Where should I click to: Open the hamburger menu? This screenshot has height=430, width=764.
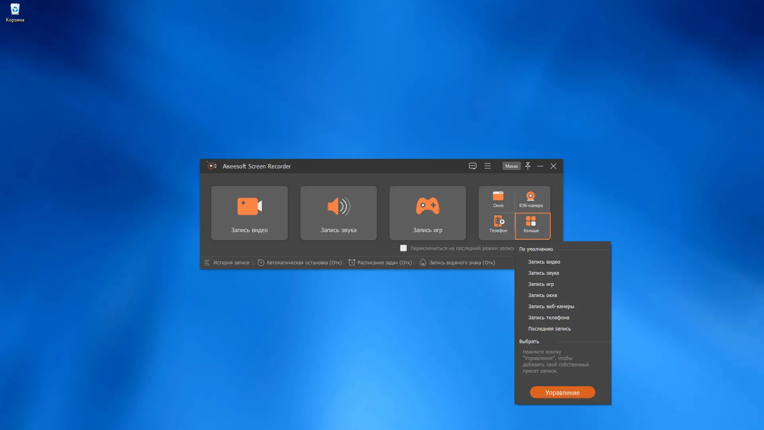coord(488,166)
